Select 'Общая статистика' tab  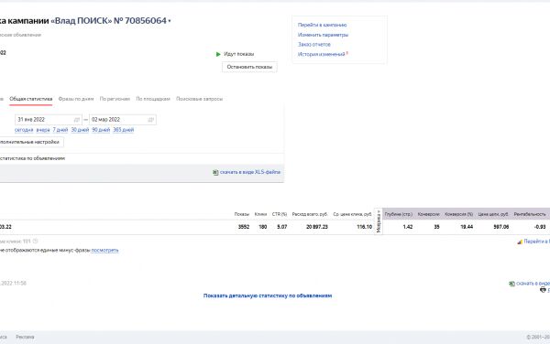pyautogui.click(x=31, y=99)
